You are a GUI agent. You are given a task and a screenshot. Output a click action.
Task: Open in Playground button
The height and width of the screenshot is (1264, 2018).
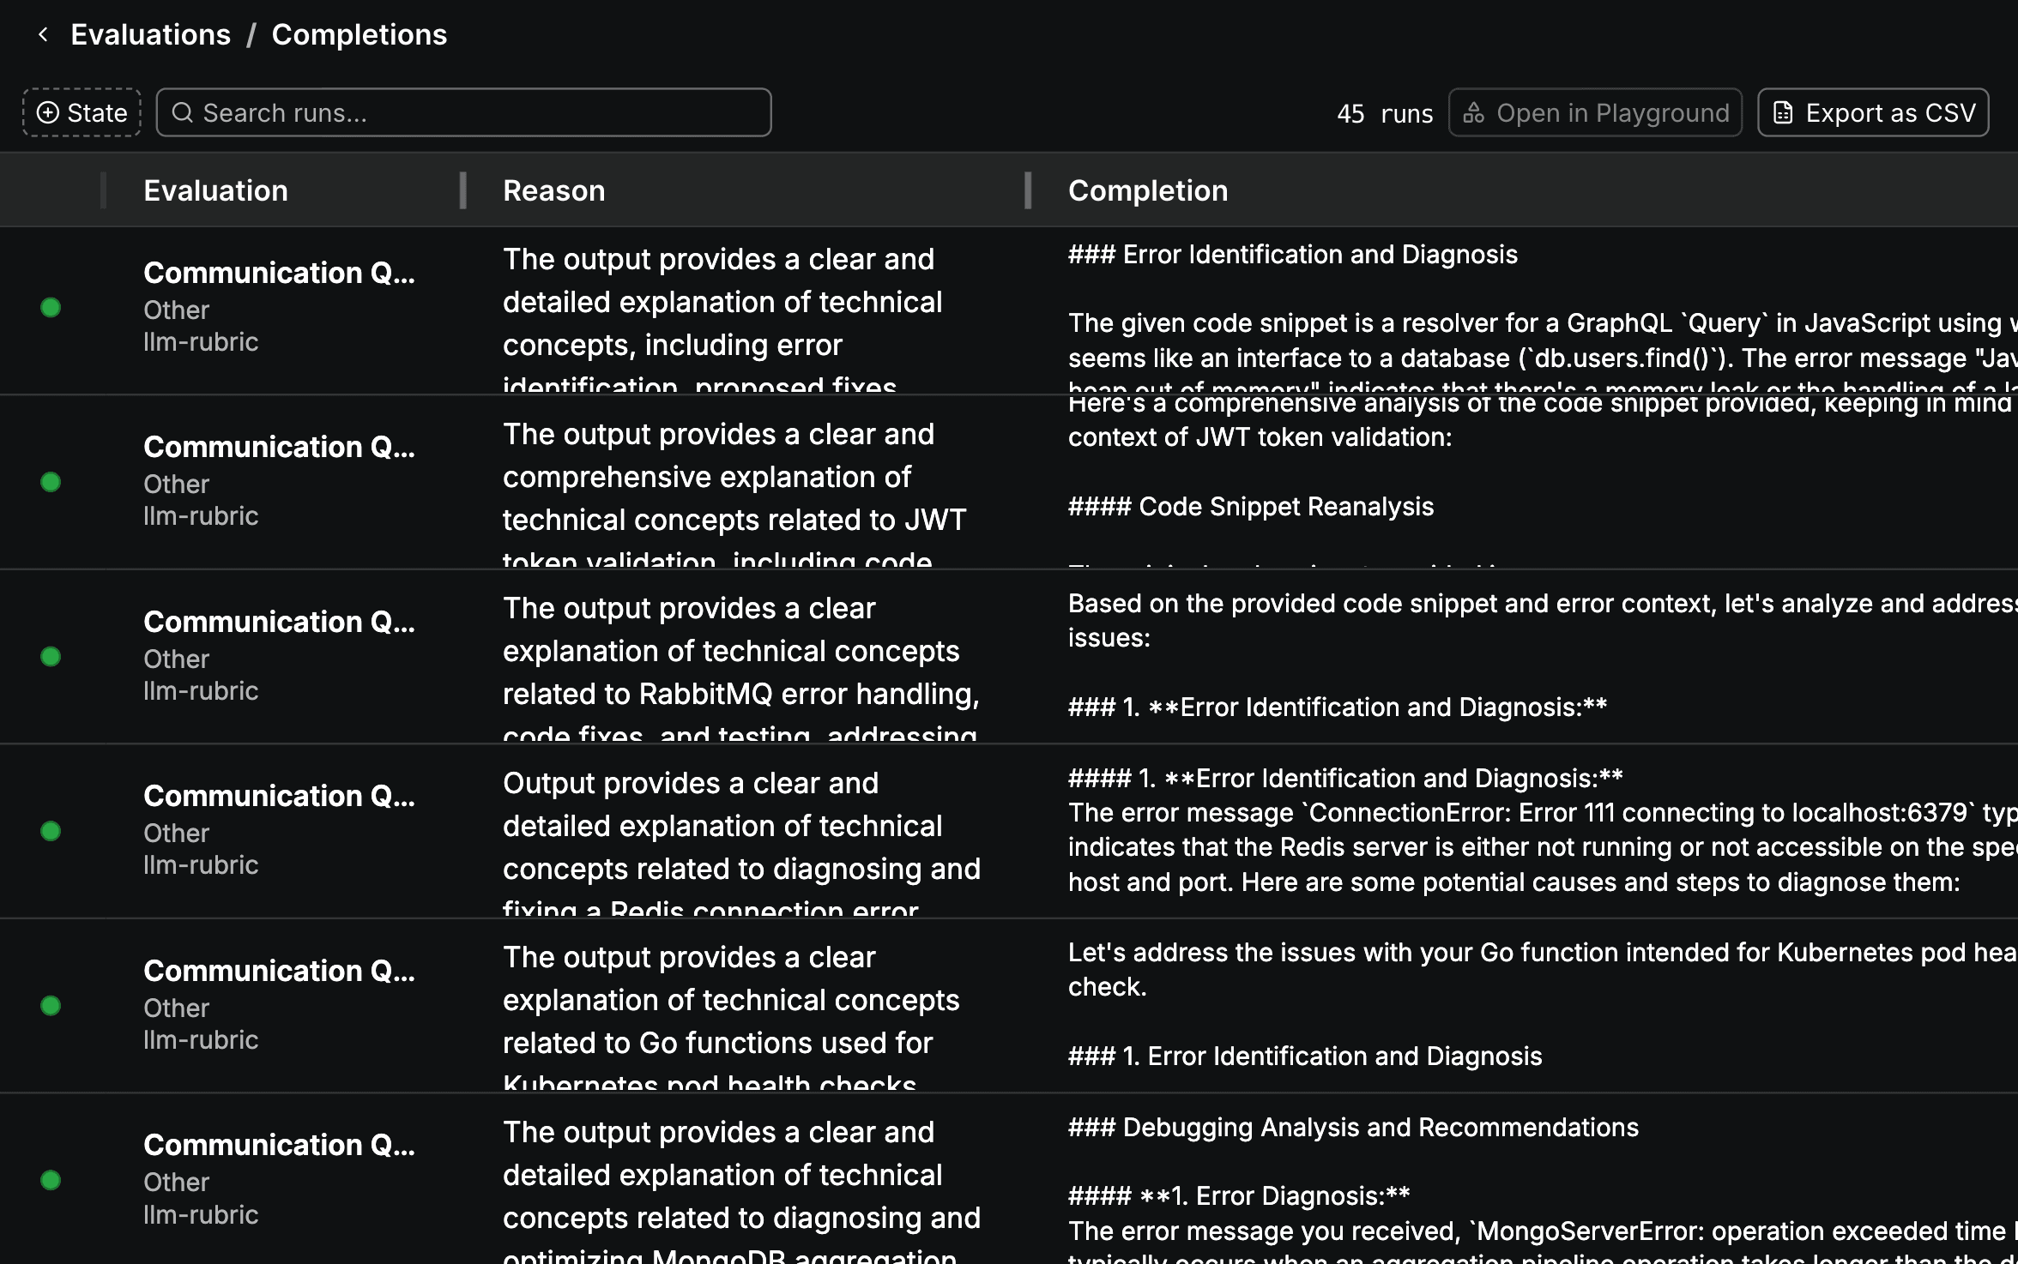pos(1595,112)
